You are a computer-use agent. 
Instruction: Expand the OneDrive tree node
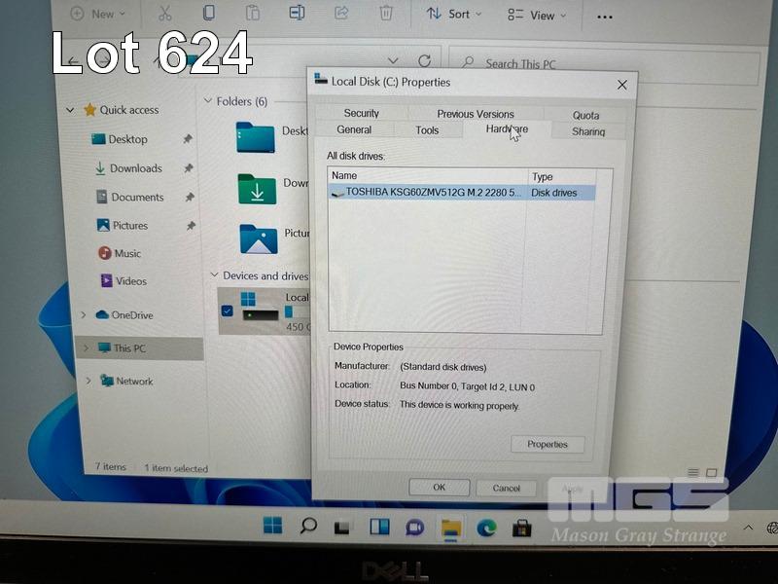coord(85,315)
